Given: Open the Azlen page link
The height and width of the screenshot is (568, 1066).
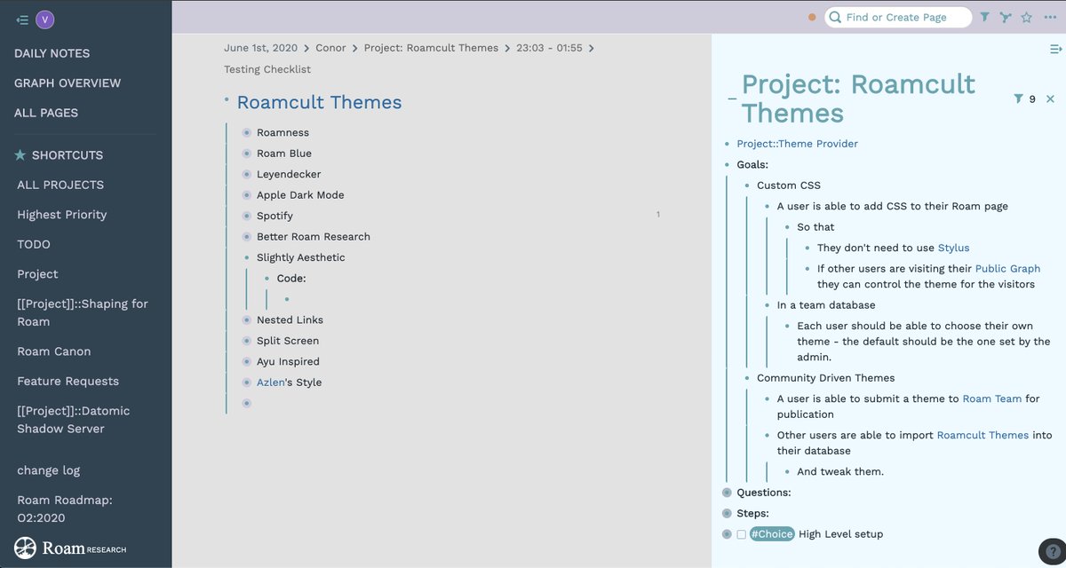Looking at the screenshot, I should point(271,383).
